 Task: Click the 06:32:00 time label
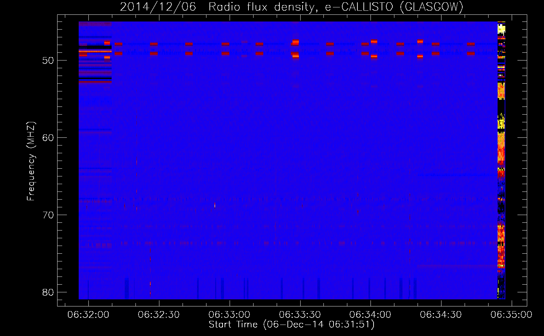(x=88, y=315)
